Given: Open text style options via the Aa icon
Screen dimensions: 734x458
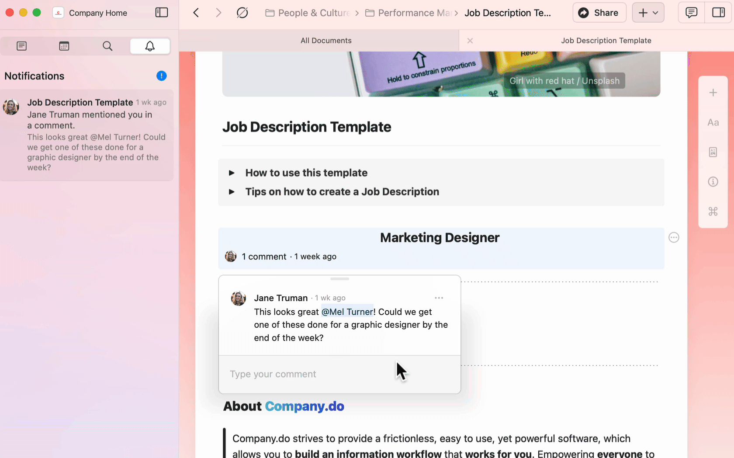Looking at the screenshot, I should click(x=713, y=122).
